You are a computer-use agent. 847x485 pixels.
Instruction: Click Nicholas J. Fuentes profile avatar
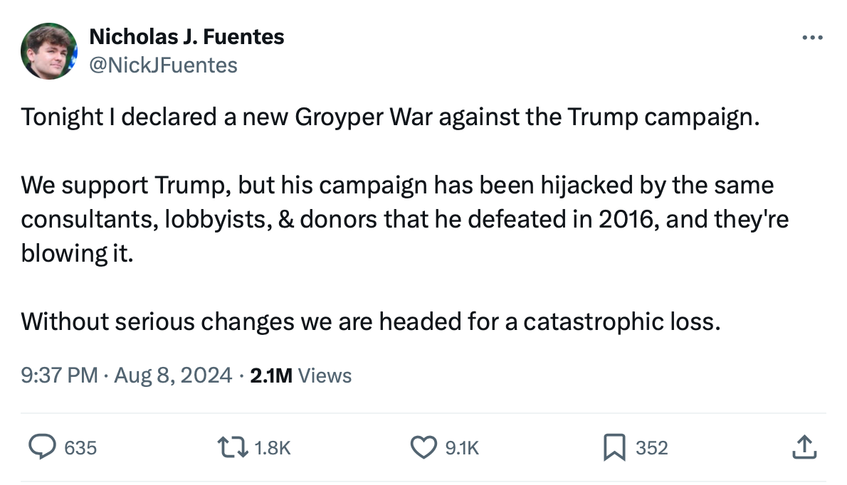tap(49, 50)
